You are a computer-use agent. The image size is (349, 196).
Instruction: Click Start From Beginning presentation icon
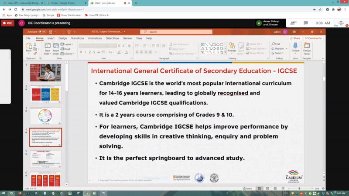[69, 32]
